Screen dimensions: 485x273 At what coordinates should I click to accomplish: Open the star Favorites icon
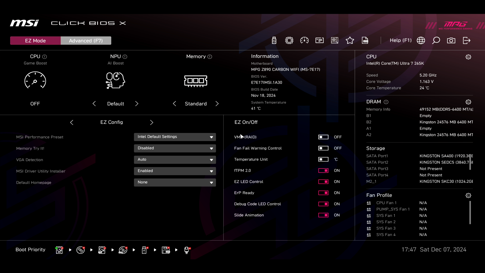350,40
